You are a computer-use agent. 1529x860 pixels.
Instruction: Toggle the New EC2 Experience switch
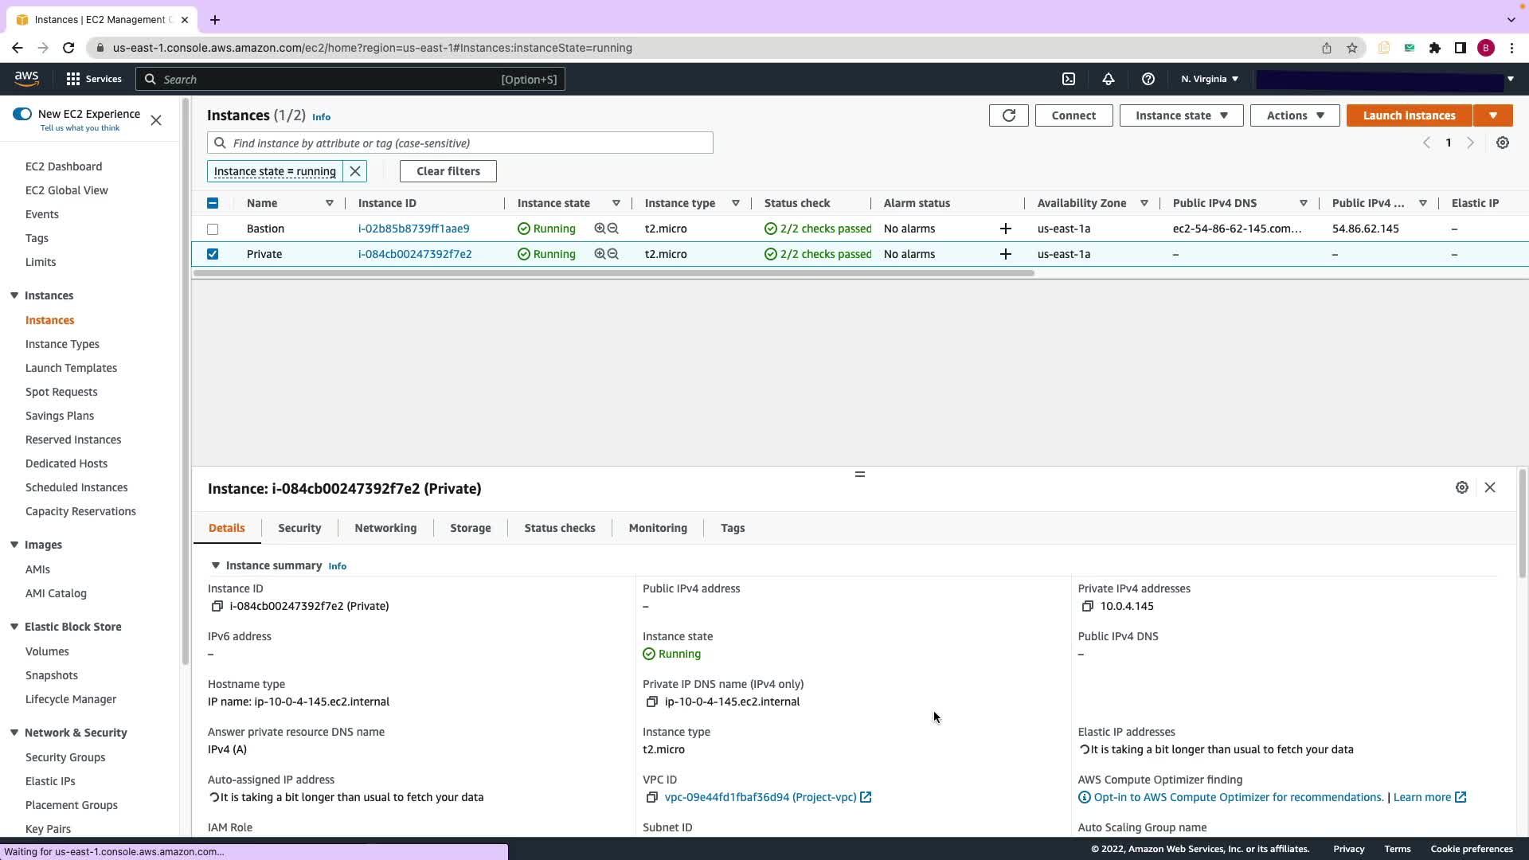point(22,114)
